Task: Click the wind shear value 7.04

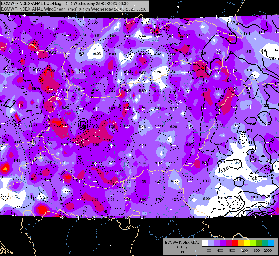Action: coord(83,35)
